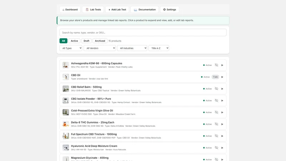Toggle visibility icon for CBD Relief Balm
Screen dimensions: 286x161
tap(216, 89)
